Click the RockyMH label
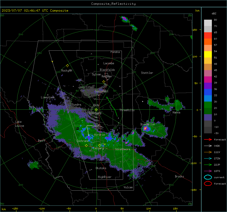The height and width of the screenshot is (212, 227). [67, 71]
